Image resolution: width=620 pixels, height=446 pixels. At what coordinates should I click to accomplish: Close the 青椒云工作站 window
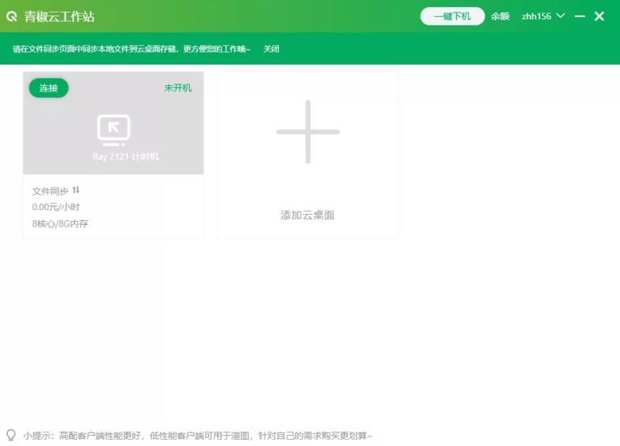click(599, 16)
